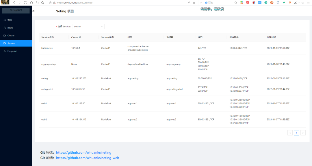
Task: Collapse the sidebar with the fold icon
Action: click(x=33, y=11)
